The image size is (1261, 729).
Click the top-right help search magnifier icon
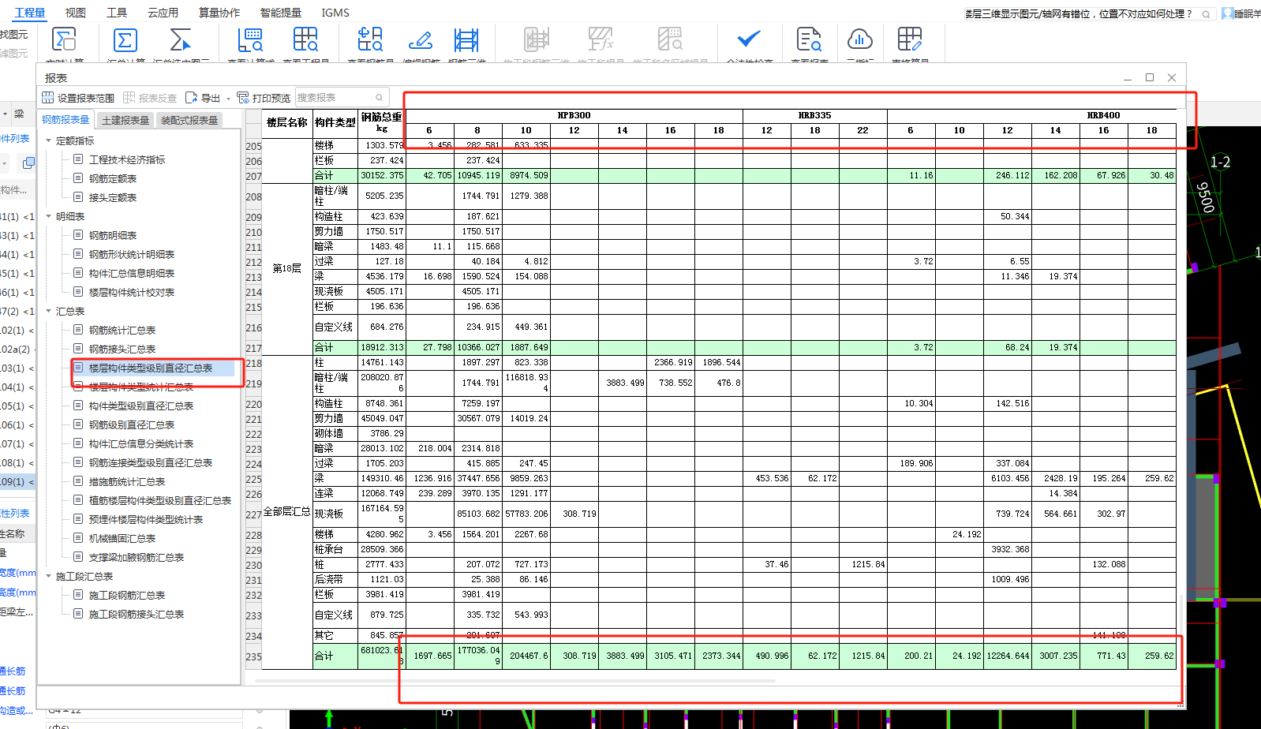(x=1206, y=14)
